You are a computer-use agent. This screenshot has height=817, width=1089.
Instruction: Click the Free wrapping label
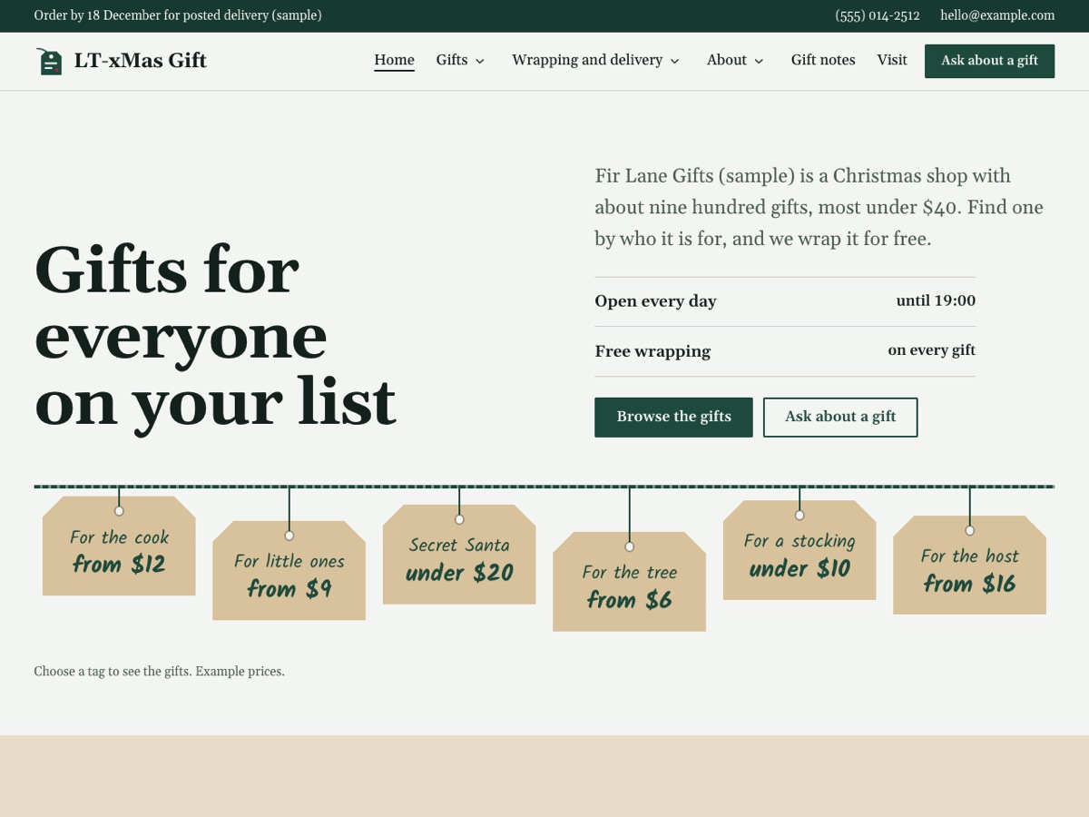(652, 351)
